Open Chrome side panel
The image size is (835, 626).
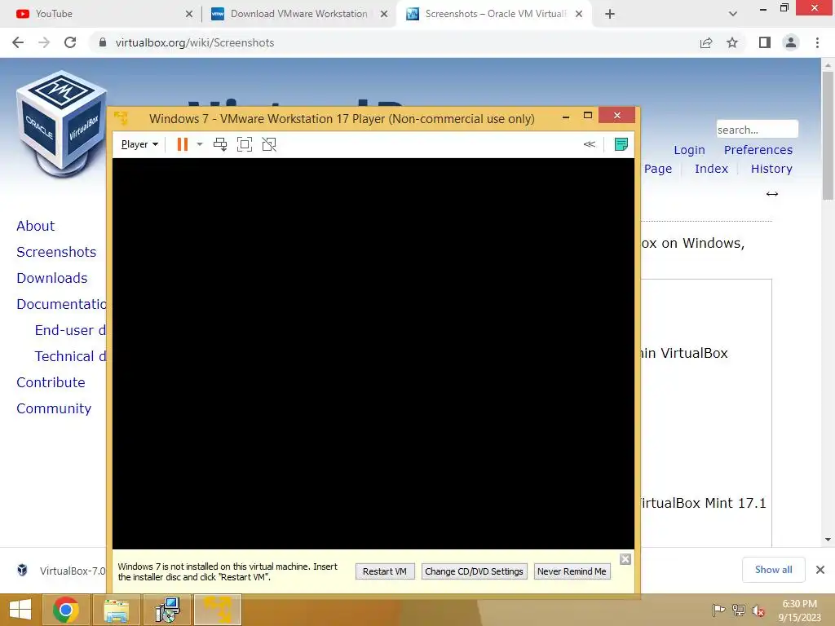765,42
